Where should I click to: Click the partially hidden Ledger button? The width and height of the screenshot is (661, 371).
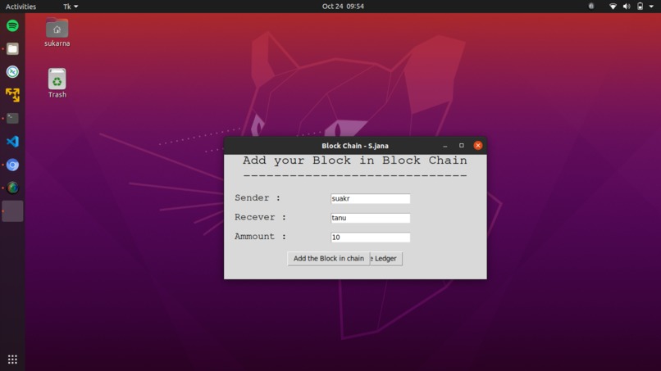(386, 259)
